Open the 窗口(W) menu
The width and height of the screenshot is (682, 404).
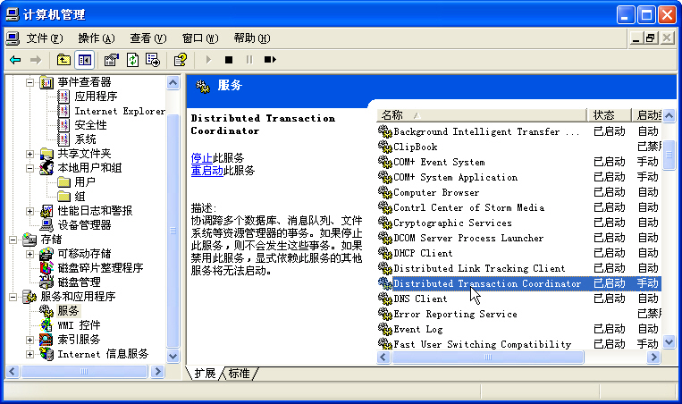tap(200, 38)
